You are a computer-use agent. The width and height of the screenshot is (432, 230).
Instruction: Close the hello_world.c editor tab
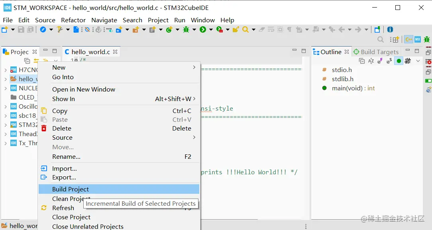[115, 52]
